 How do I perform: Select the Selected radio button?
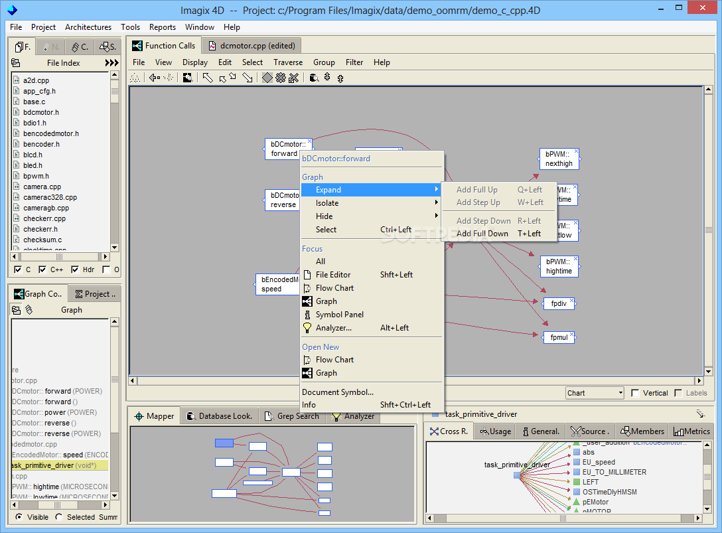(59, 517)
